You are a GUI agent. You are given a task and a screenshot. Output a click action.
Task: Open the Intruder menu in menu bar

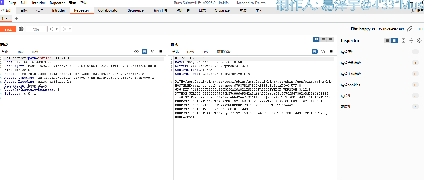tap(38, 3)
